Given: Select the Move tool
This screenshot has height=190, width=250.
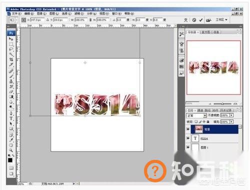Looking at the screenshot, I should coord(11,39).
